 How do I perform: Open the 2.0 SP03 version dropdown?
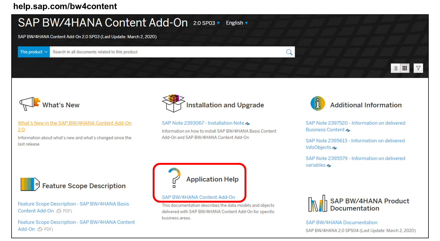(x=206, y=23)
